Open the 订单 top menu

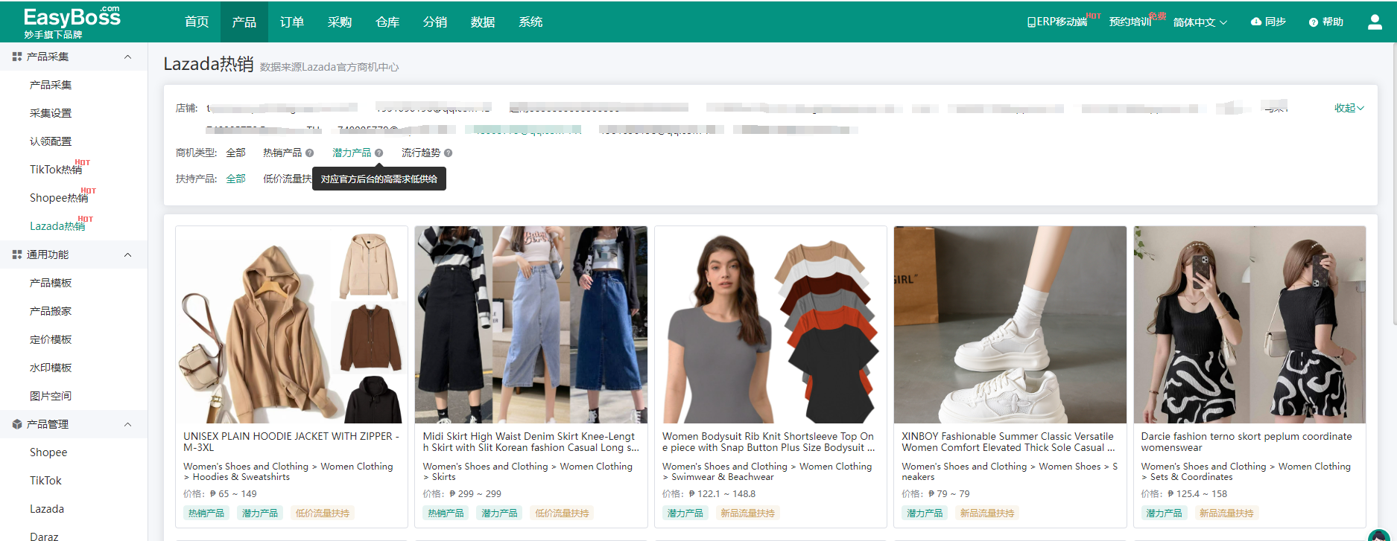292,22
